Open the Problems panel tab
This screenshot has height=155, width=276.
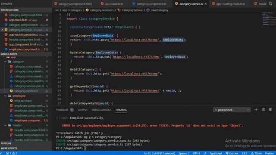[62, 110]
